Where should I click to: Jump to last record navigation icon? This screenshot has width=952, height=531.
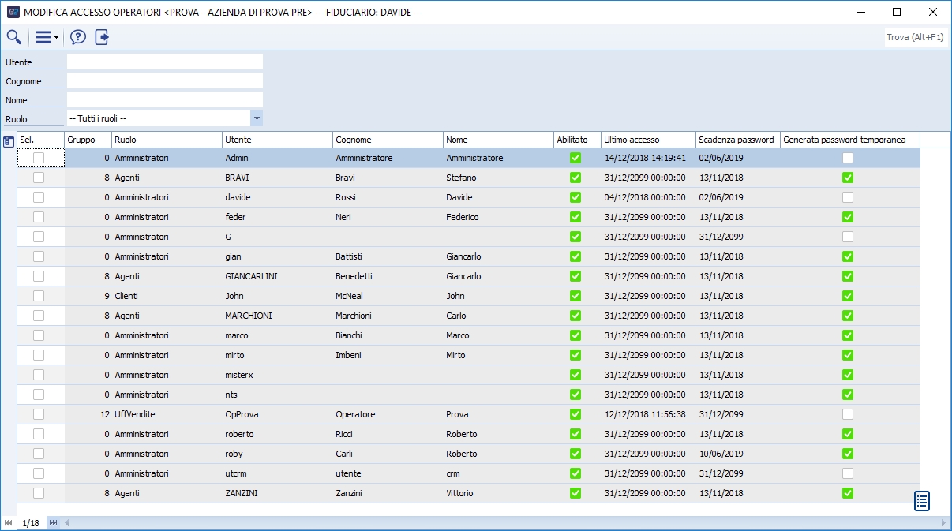click(x=53, y=523)
